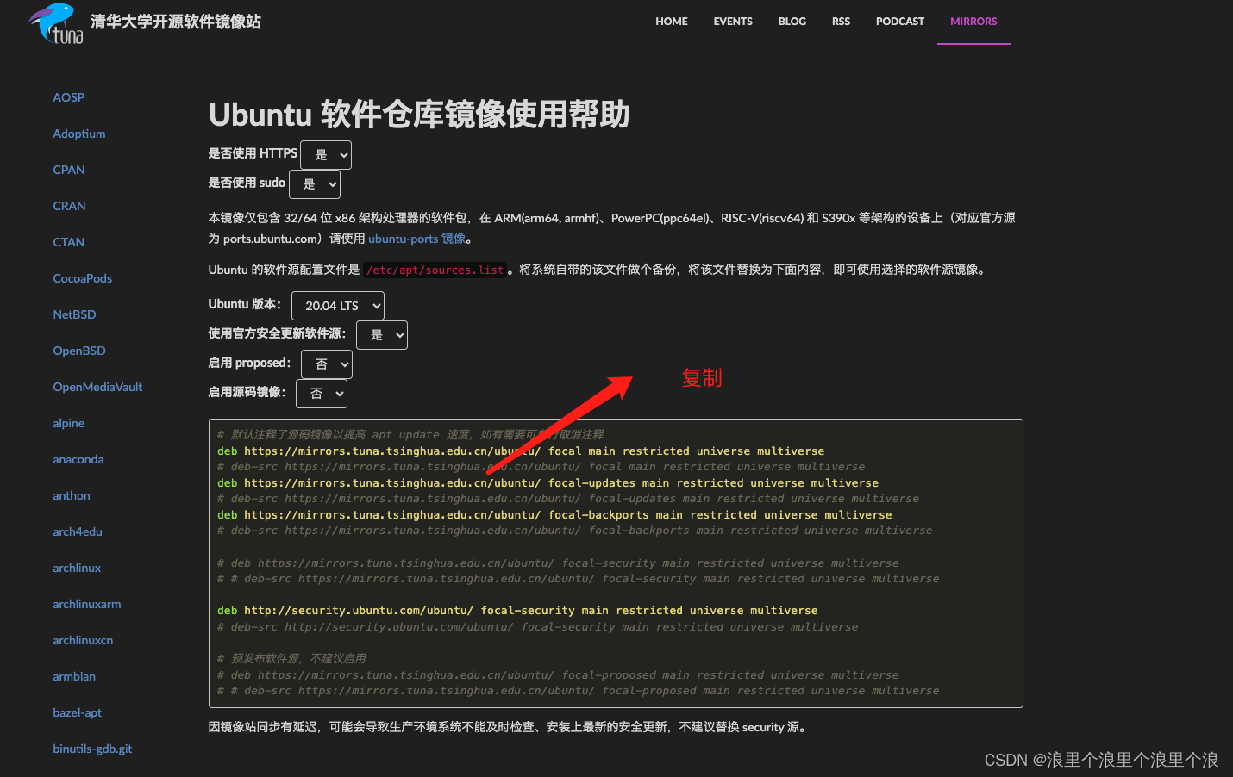Select CRAN sidebar entry

69,206
